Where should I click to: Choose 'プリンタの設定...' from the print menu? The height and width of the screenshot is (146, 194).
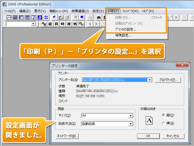(x=126, y=29)
